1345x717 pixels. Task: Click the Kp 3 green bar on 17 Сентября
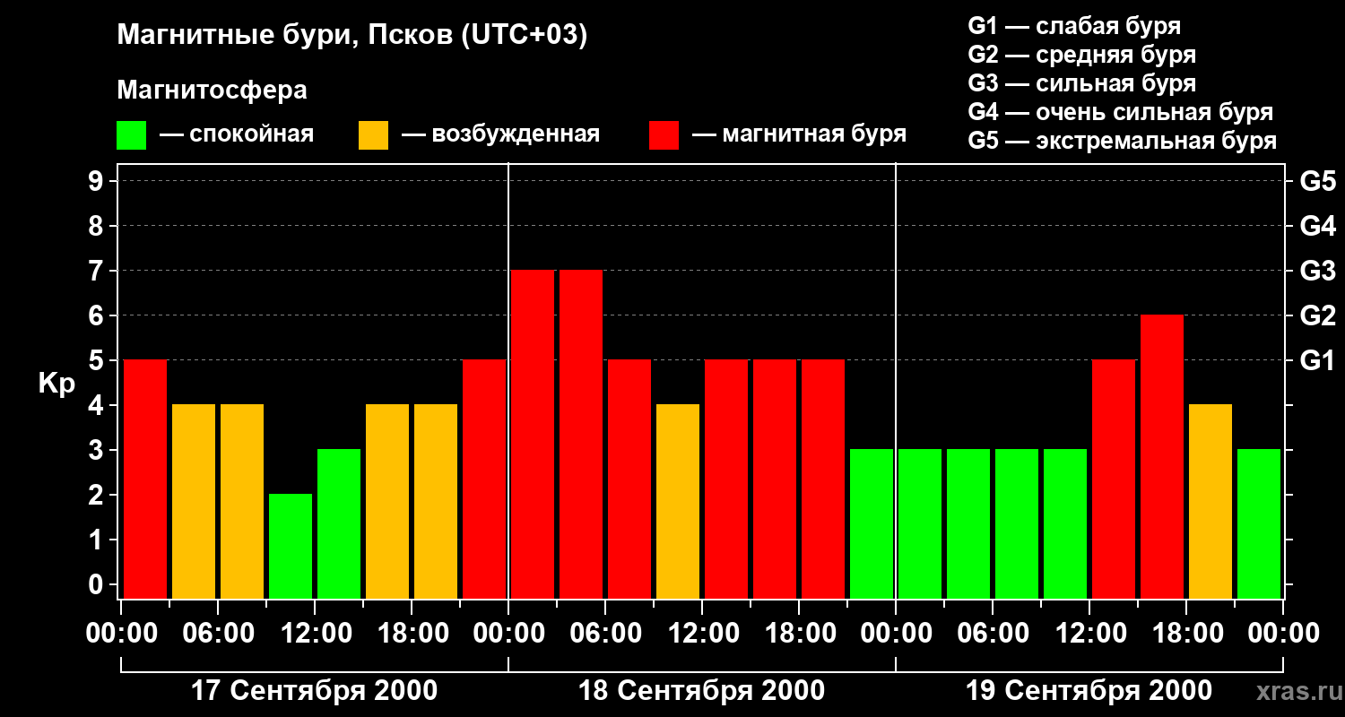339,523
